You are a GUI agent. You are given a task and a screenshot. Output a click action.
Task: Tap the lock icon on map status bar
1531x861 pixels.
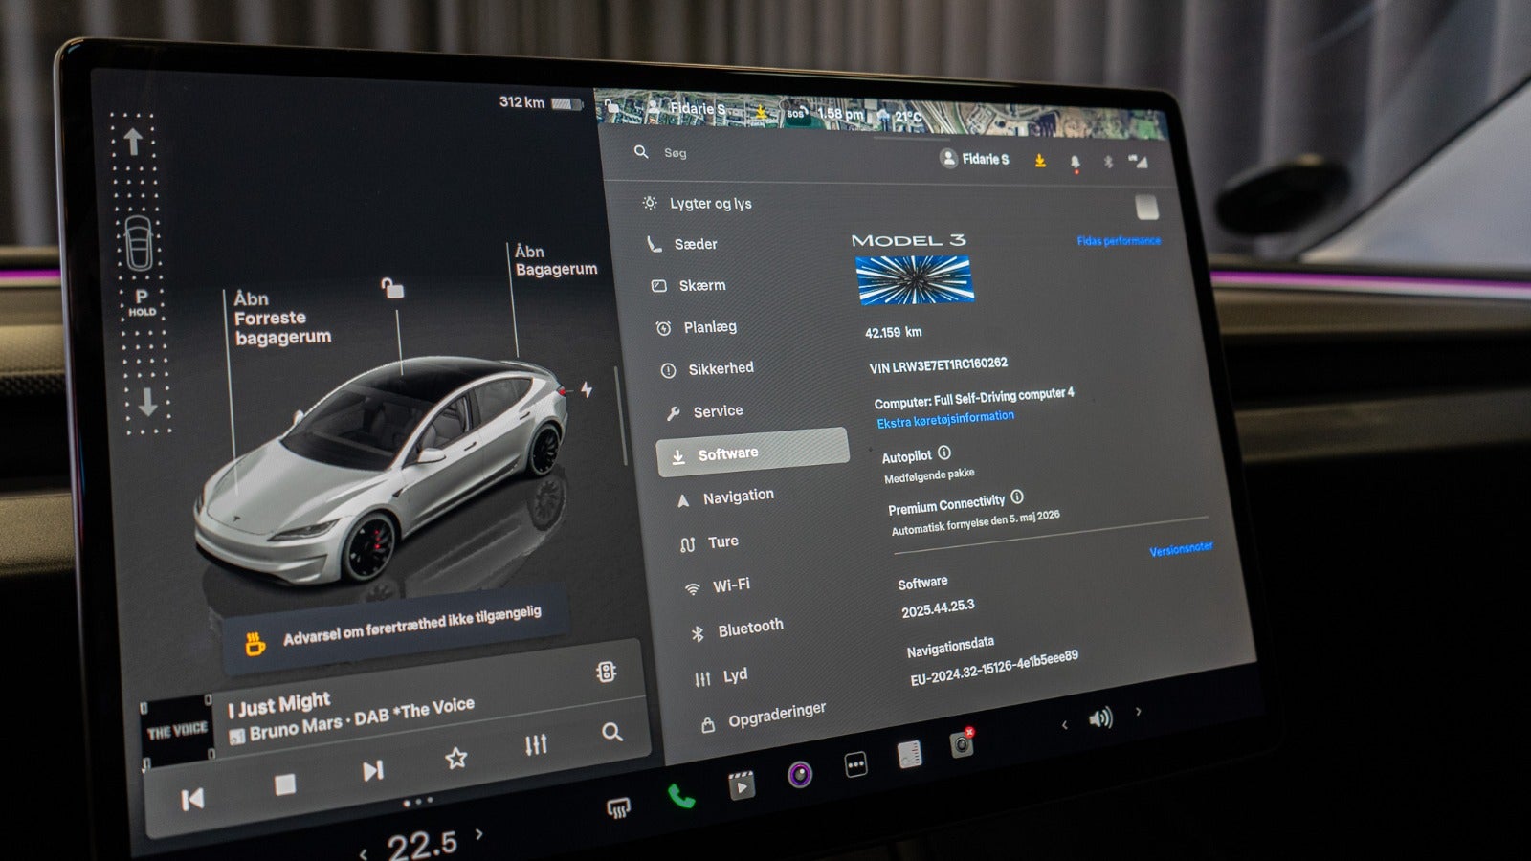click(611, 106)
